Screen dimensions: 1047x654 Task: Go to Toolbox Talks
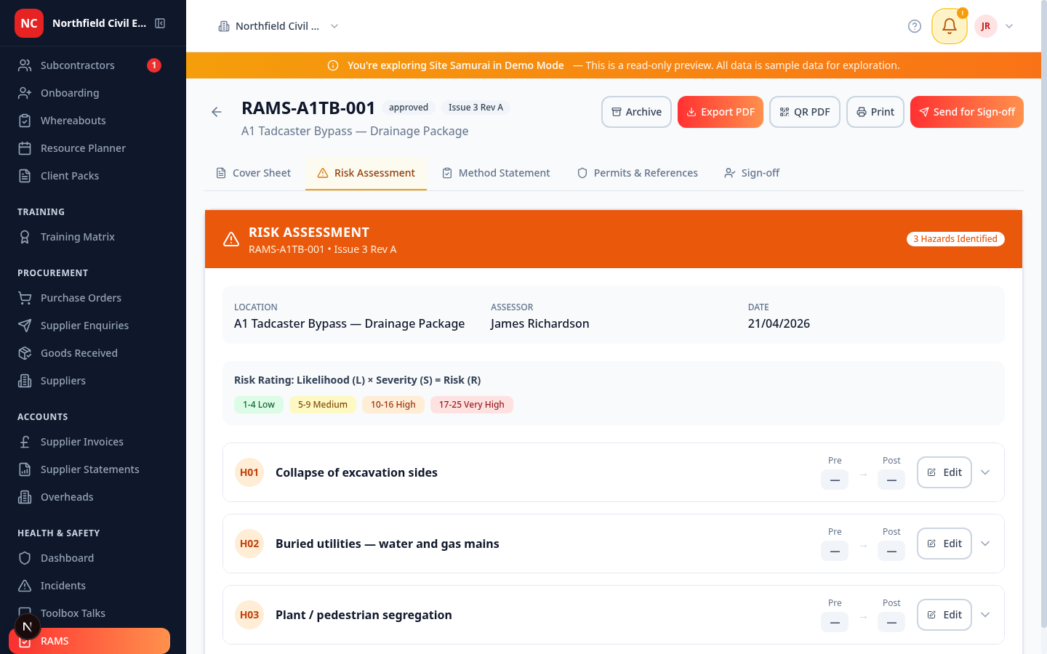(x=74, y=613)
